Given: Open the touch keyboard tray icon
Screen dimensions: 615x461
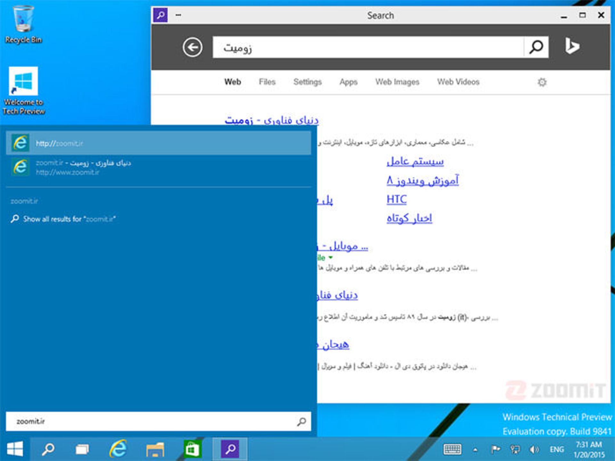Looking at the screenshot, I should pos(452,449).
